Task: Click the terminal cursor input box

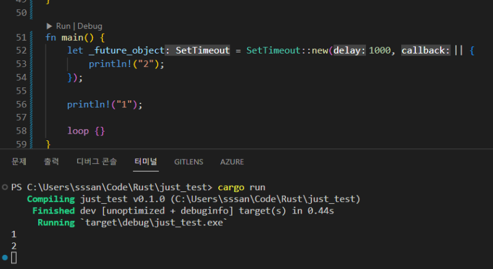Action: 14,257
